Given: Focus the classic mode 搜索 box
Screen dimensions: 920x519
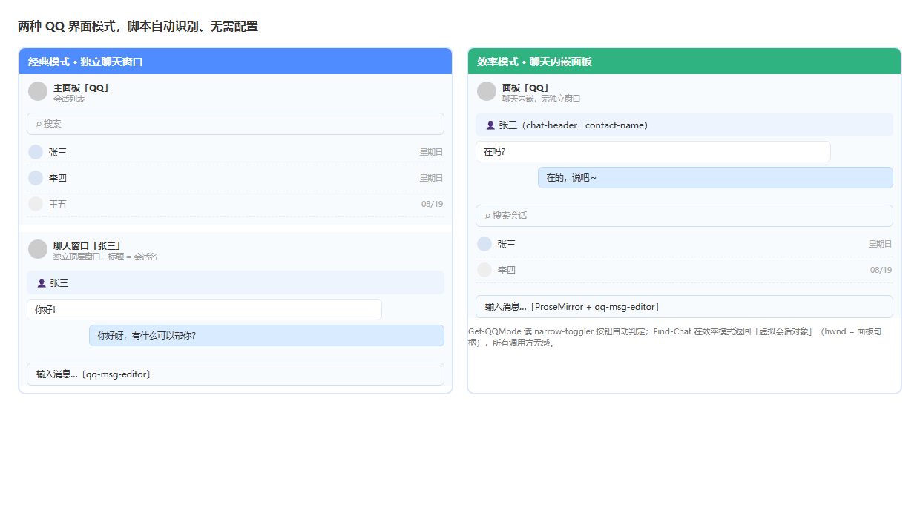Looking at the screenshot, I should pos(235,124).
